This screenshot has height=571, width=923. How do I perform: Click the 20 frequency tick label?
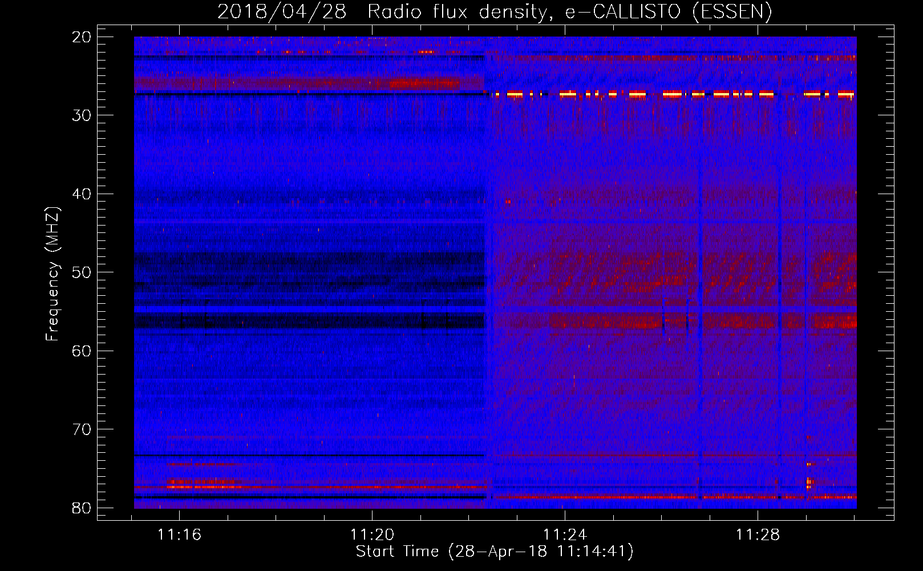tap(82, 37)
